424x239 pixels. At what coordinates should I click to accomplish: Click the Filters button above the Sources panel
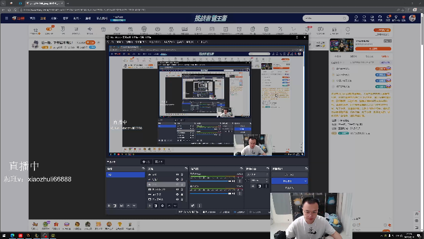pyautogui.click(x=158, y=162)
